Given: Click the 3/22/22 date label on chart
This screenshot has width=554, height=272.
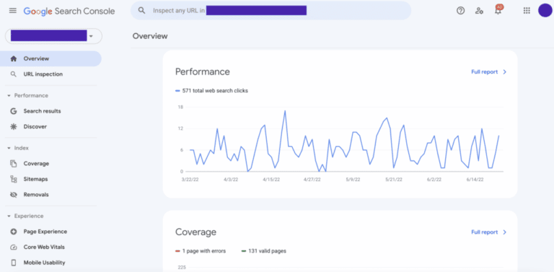Looking at the screenshot, I should click(x=190, y=180).
